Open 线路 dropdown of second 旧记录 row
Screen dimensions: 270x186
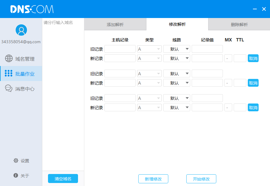click(177, 74)
